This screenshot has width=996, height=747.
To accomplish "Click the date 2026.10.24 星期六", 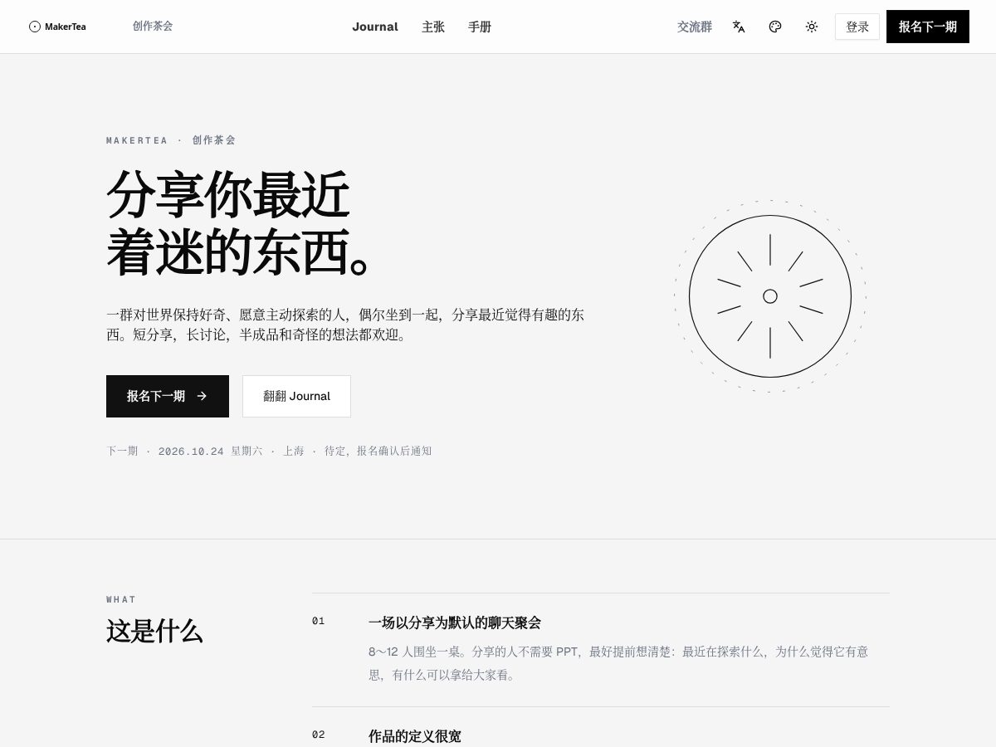I will coord(210,451).
